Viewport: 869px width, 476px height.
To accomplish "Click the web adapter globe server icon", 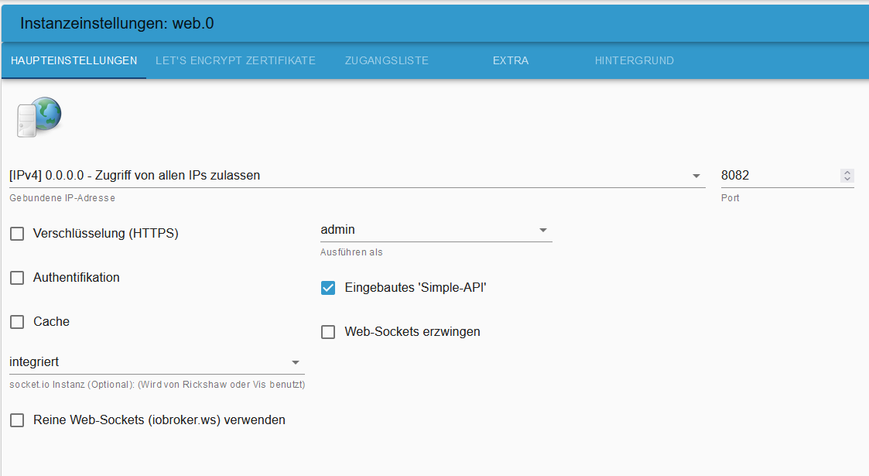I will click(39, 117).
